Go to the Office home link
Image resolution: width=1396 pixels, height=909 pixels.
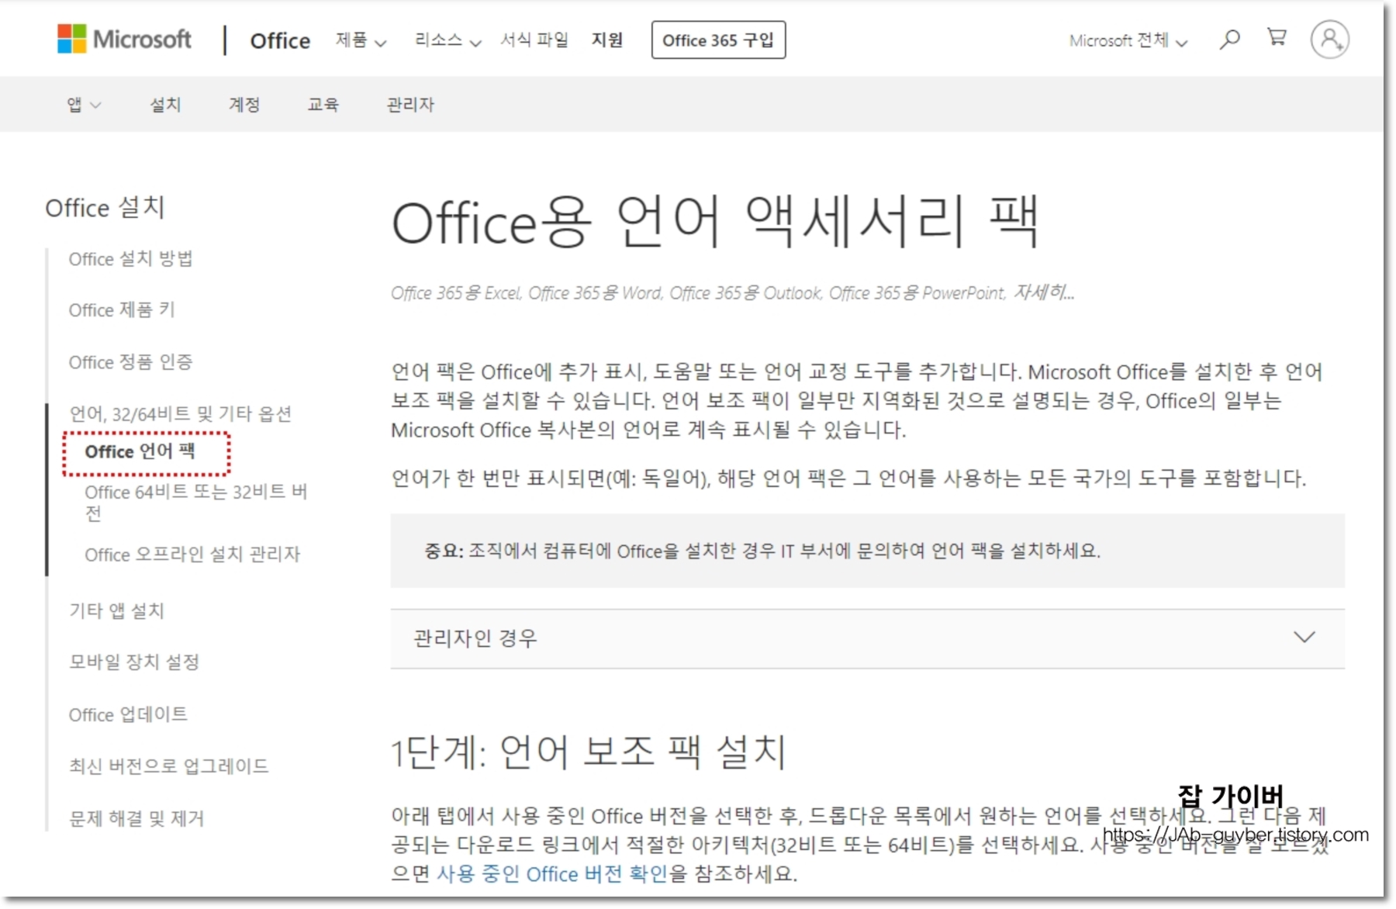(x=280, y=40)
